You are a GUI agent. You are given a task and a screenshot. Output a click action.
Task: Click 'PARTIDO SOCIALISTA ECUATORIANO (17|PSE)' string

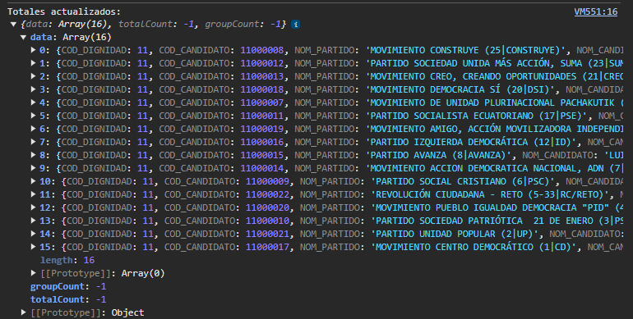[x=476, y=116]
